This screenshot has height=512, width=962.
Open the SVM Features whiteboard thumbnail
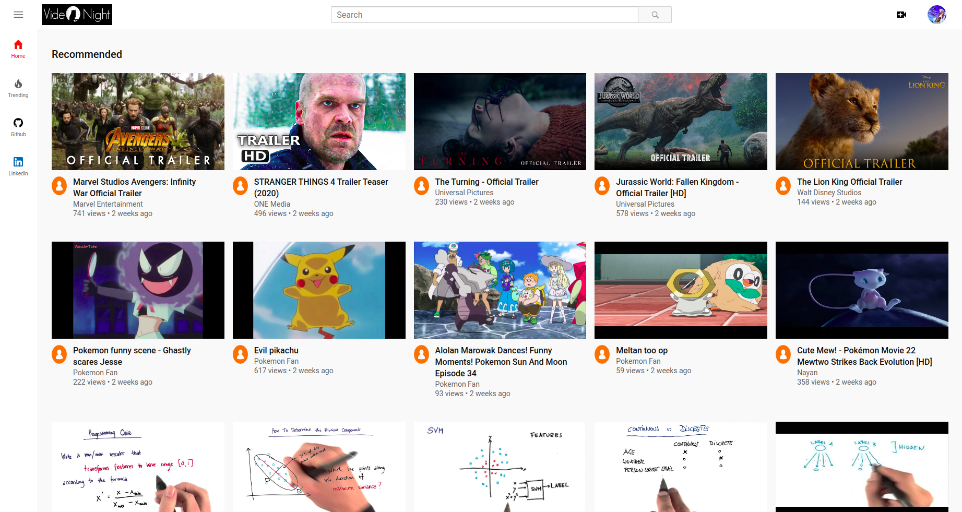(500, 467)
